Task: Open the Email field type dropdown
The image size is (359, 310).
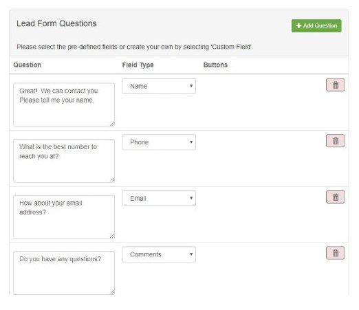Action: tap(159, 198)
